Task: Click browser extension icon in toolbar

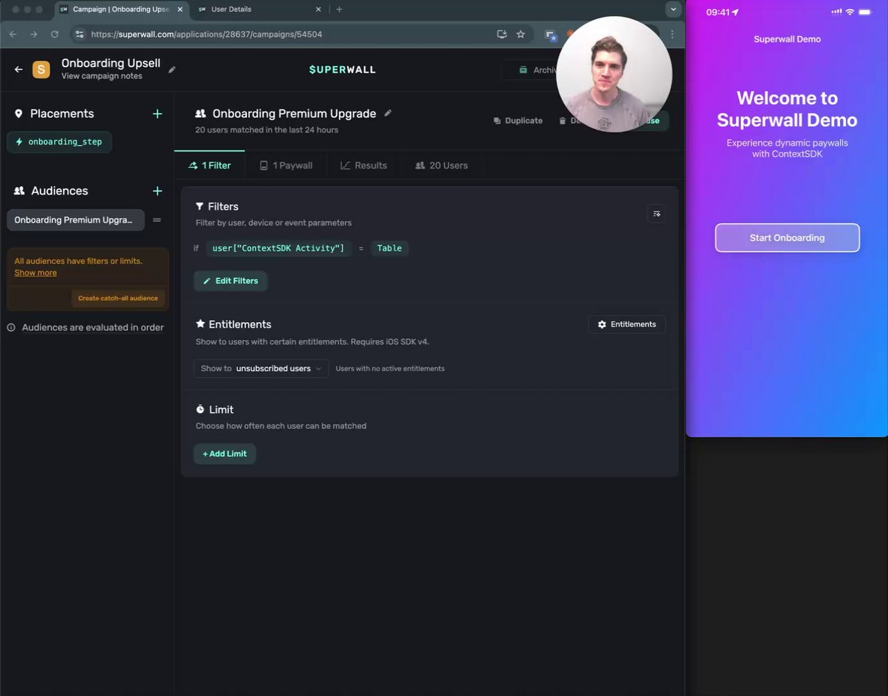Action: click(550, 34)
